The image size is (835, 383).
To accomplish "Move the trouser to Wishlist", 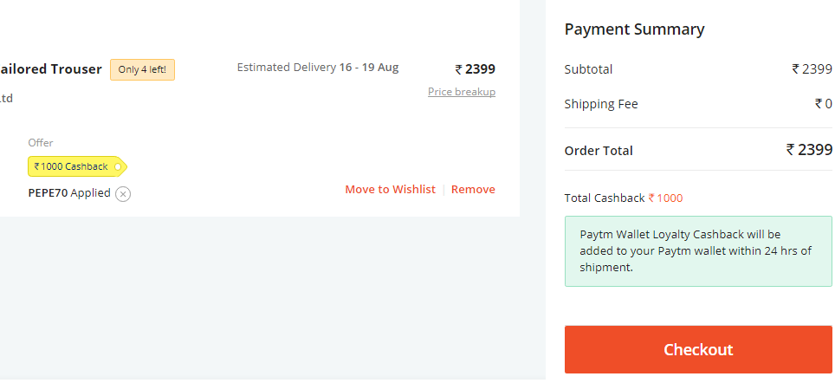I will point(391,189).
